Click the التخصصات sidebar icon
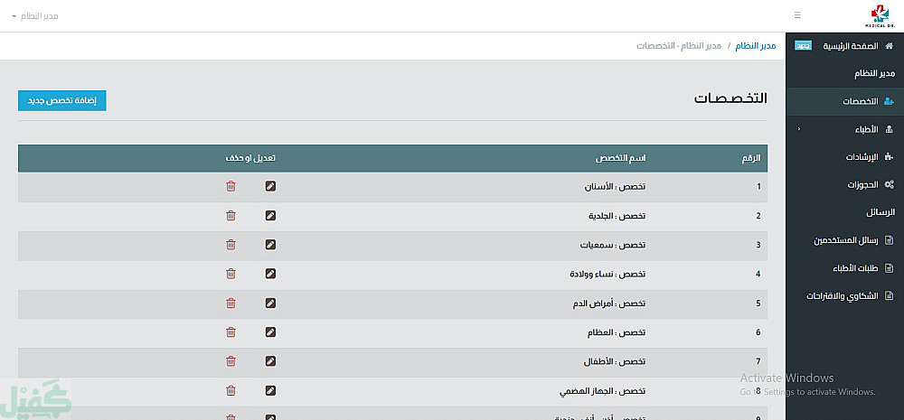This screenshot has height=420, width=904. [x=889, y=101]
